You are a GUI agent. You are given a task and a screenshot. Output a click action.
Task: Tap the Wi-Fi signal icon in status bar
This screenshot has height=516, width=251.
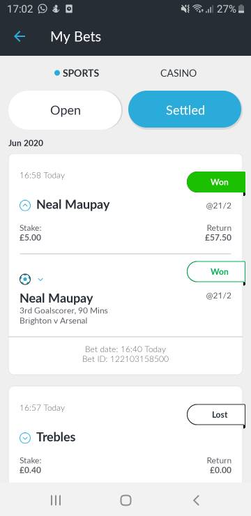pos(198,9)
